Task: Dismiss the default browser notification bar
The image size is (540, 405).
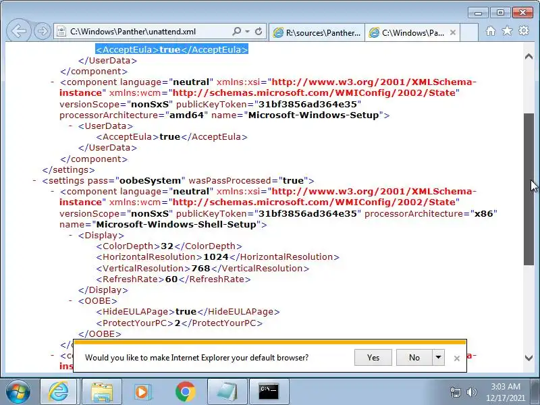Action: (x=457, y=358)
